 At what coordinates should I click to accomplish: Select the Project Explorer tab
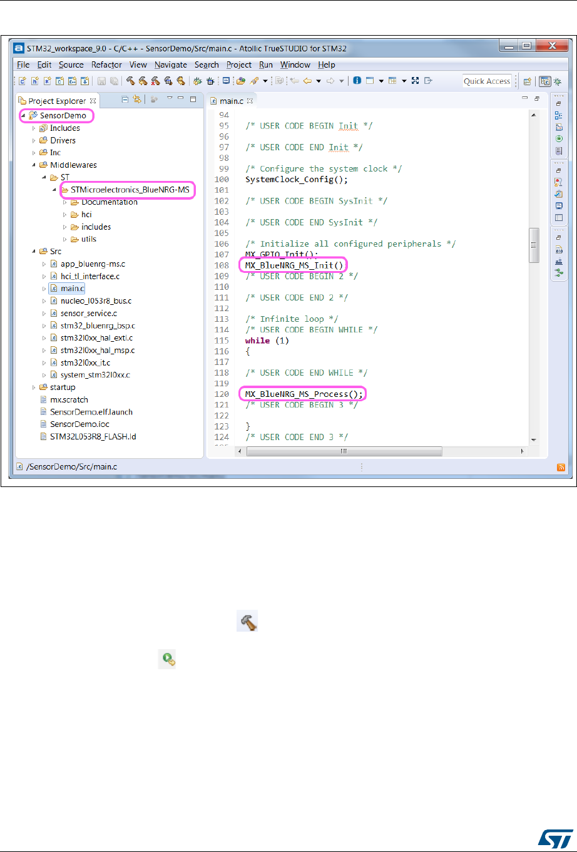pos(56,101)
